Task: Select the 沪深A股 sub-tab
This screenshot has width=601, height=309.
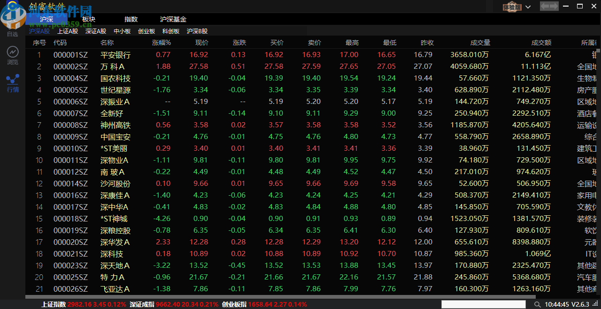Action: point(39,31)
